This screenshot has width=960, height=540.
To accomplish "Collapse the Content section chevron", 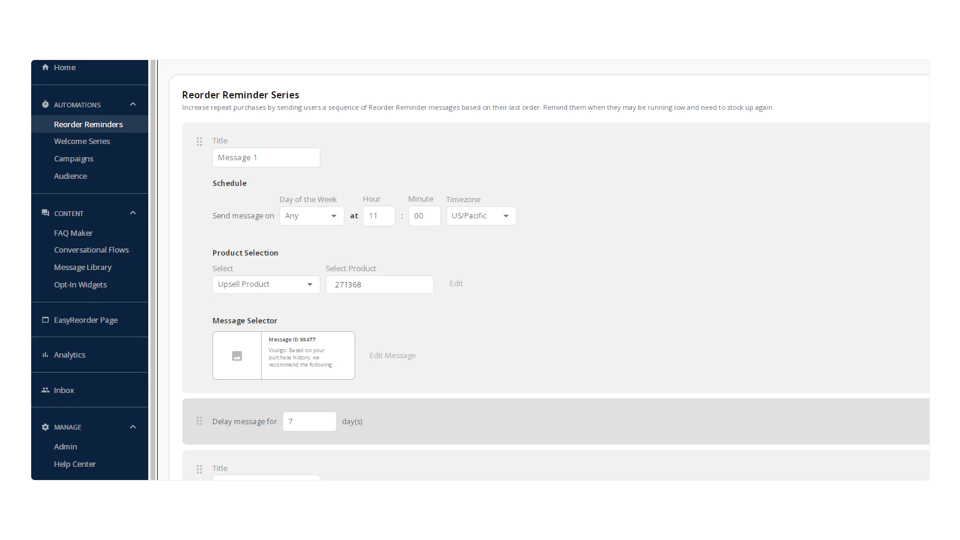I will [133, 213].
